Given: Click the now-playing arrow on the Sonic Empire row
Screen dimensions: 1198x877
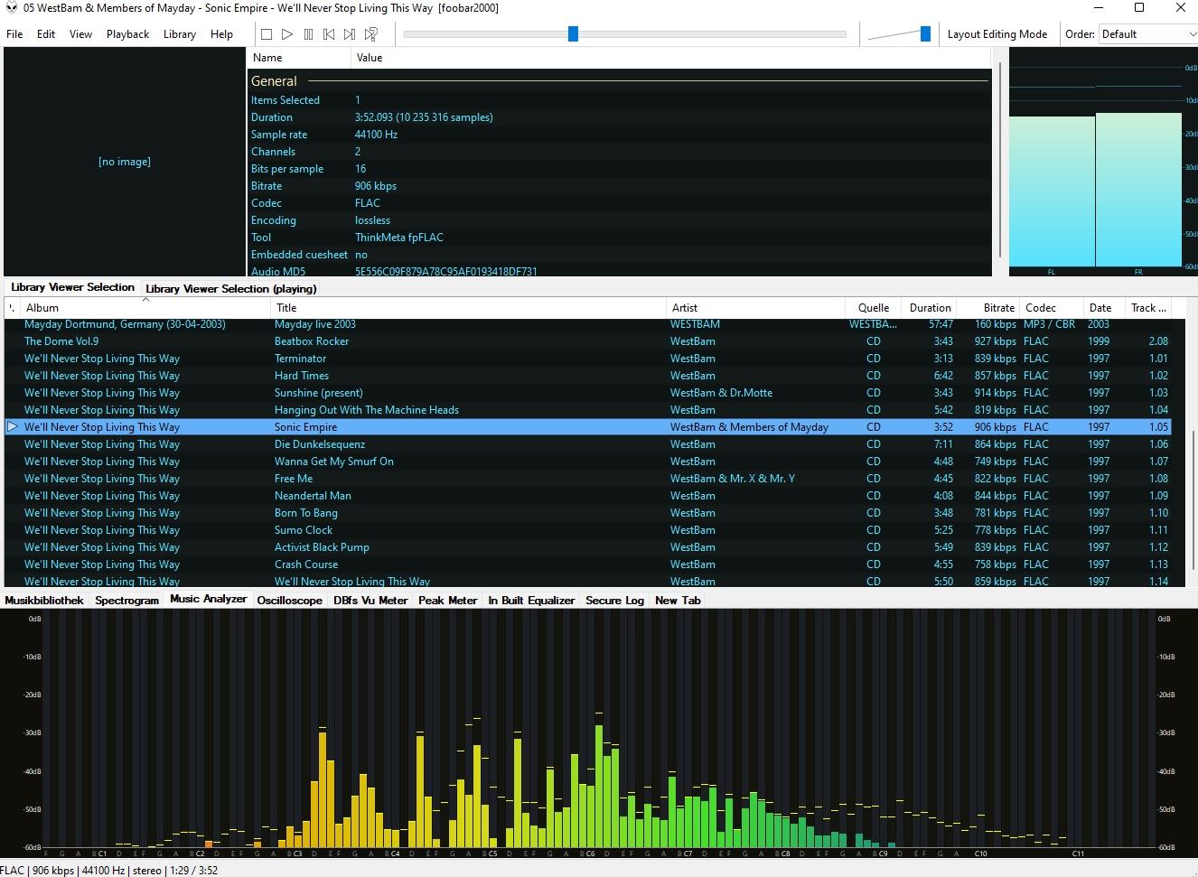Looking at the screenshot, I should point(13,426).
